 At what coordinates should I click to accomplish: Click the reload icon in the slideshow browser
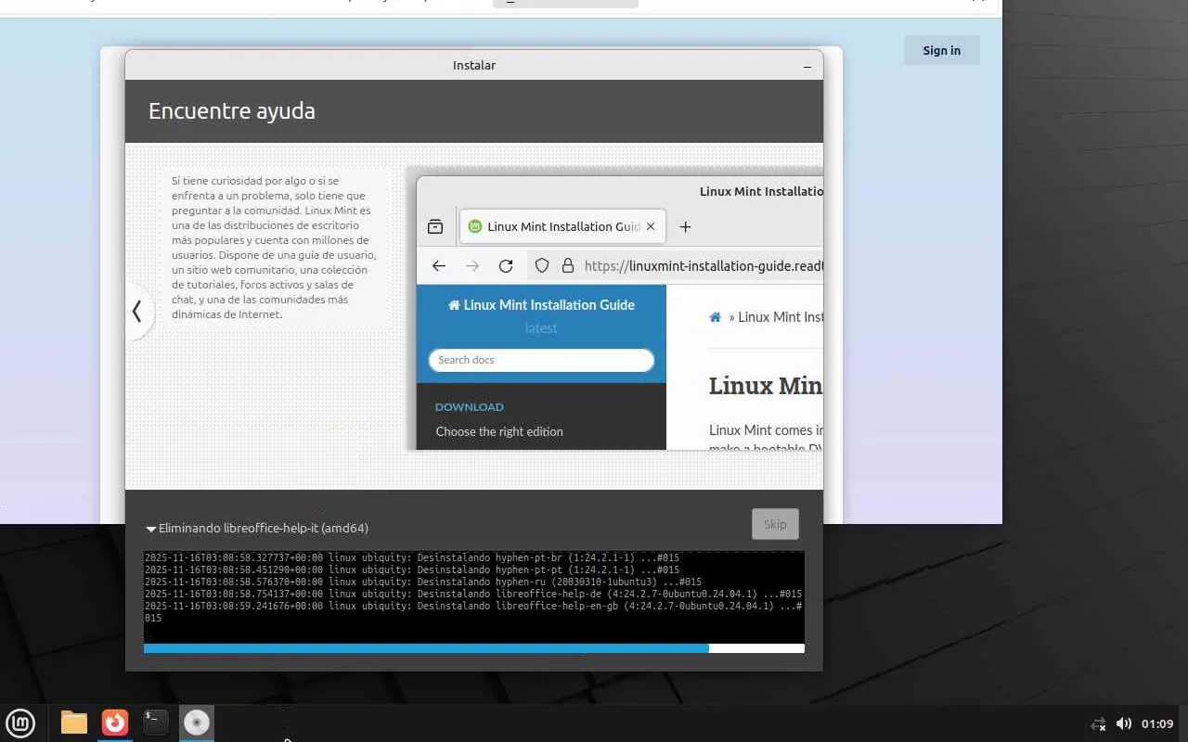(x=506, y=265)
